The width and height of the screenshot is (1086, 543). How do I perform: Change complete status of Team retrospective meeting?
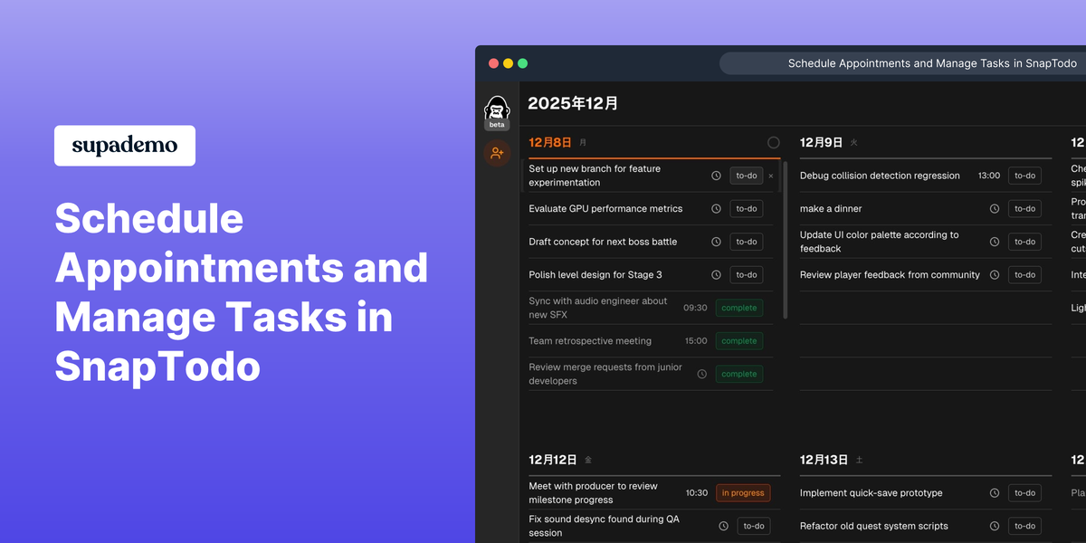[x=739, y=341]
